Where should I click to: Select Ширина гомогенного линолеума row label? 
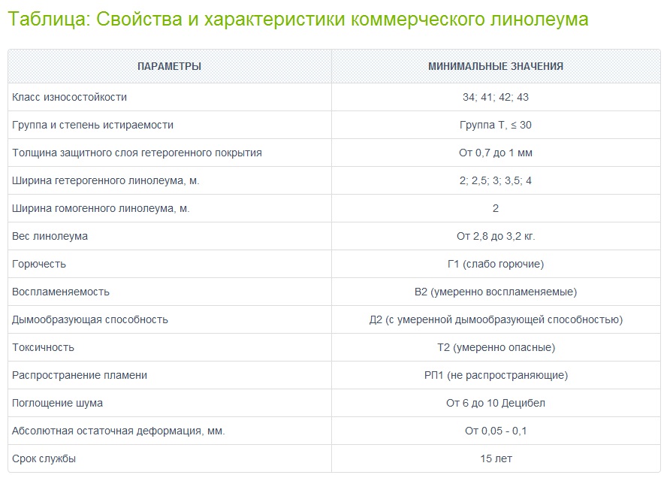101,209
